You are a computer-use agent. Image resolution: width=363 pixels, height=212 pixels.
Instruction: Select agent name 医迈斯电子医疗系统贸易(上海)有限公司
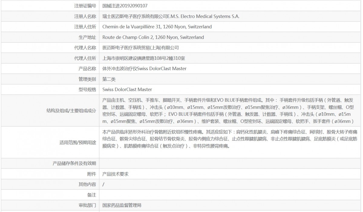(x=141, y=47)
